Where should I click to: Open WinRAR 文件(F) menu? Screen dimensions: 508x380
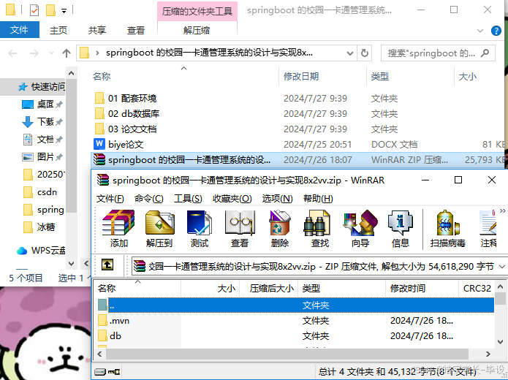pyautogui.click(x=110, y=198)
